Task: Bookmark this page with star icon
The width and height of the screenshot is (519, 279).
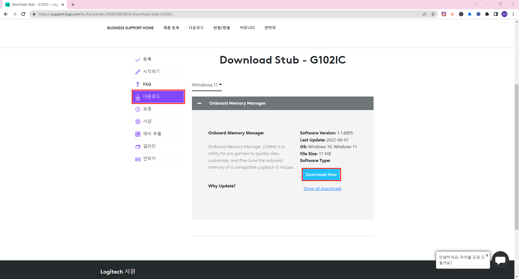Action: pyautogui.click(x=433, y=14)
